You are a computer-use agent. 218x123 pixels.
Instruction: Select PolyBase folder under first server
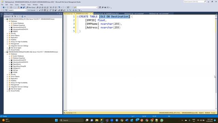tap(14, 40)
